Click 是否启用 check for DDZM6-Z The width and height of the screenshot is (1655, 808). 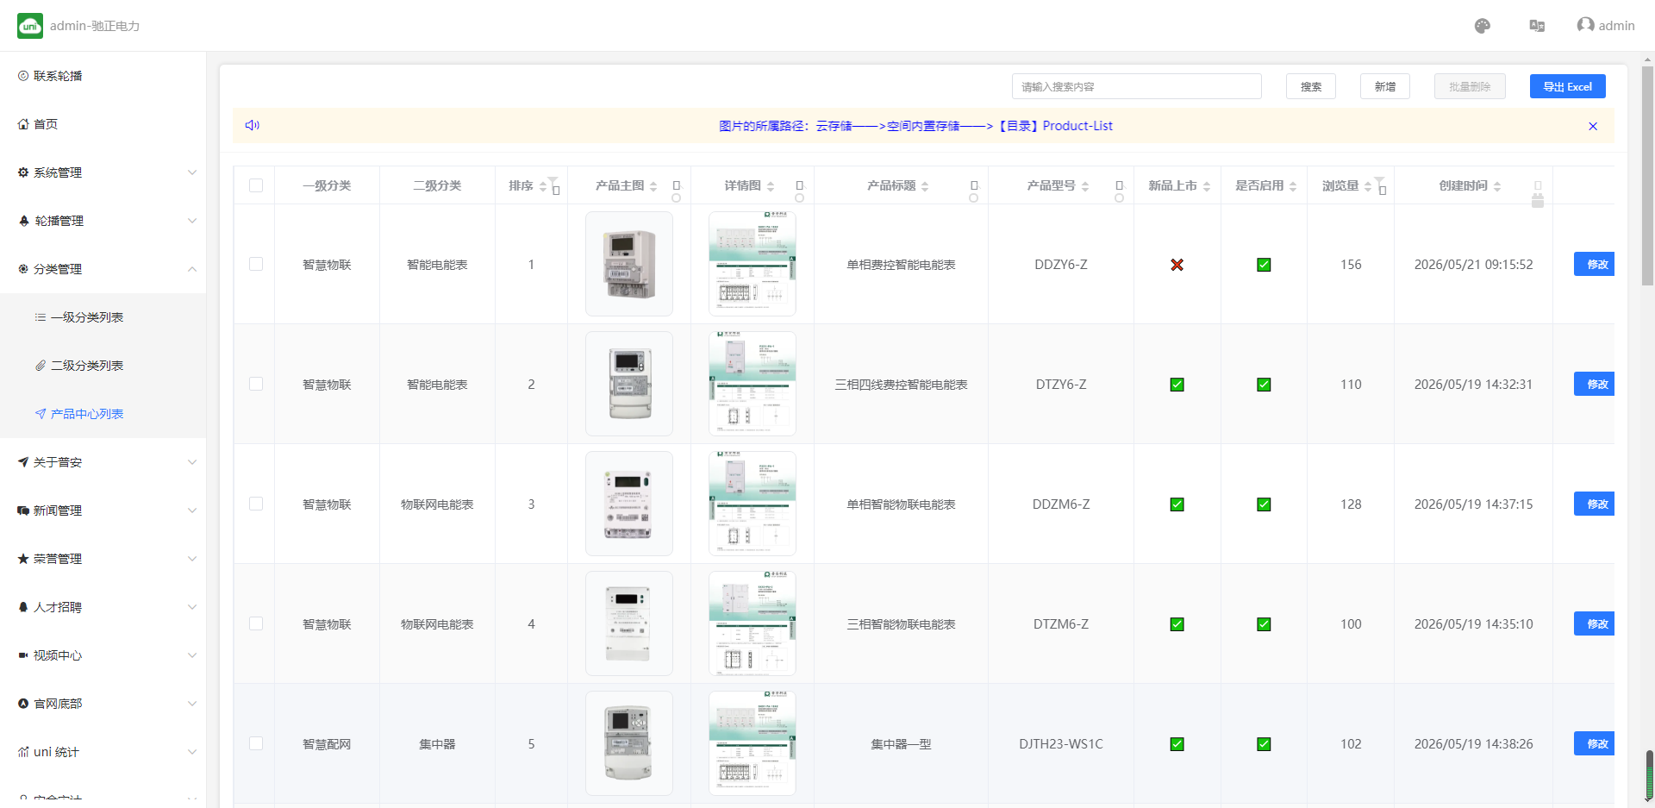(x=1264, y=504)
